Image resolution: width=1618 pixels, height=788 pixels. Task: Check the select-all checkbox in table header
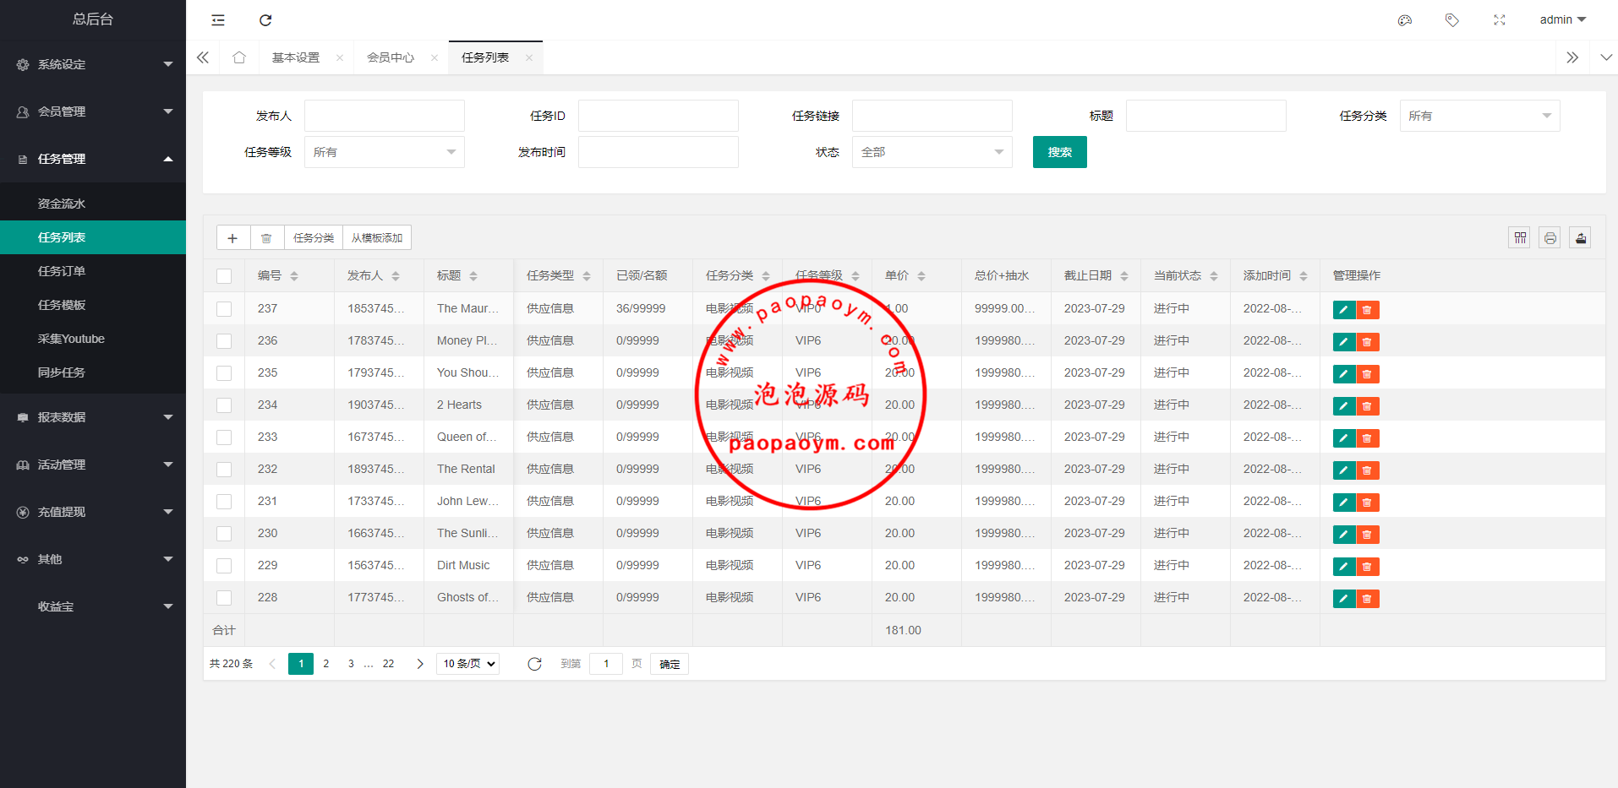tap(224, 276)
